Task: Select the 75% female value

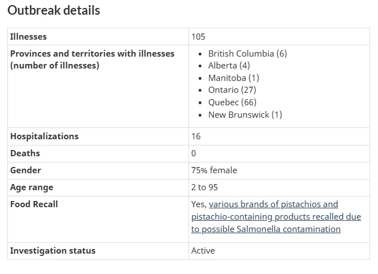Action: tap(214, 170)
